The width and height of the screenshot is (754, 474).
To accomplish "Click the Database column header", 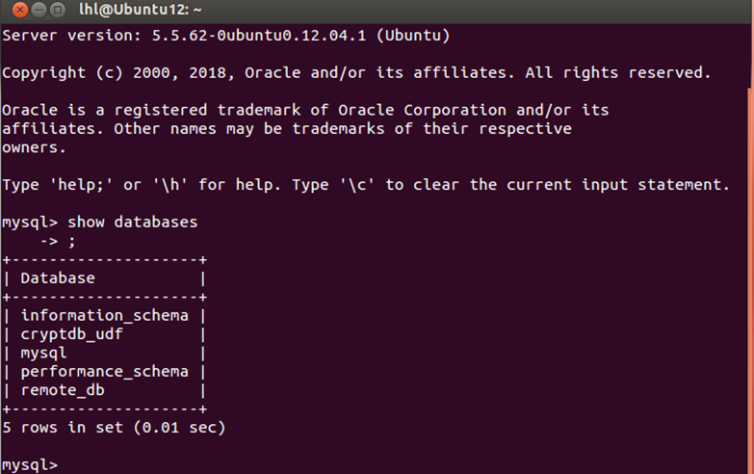I will coord(58,278).
